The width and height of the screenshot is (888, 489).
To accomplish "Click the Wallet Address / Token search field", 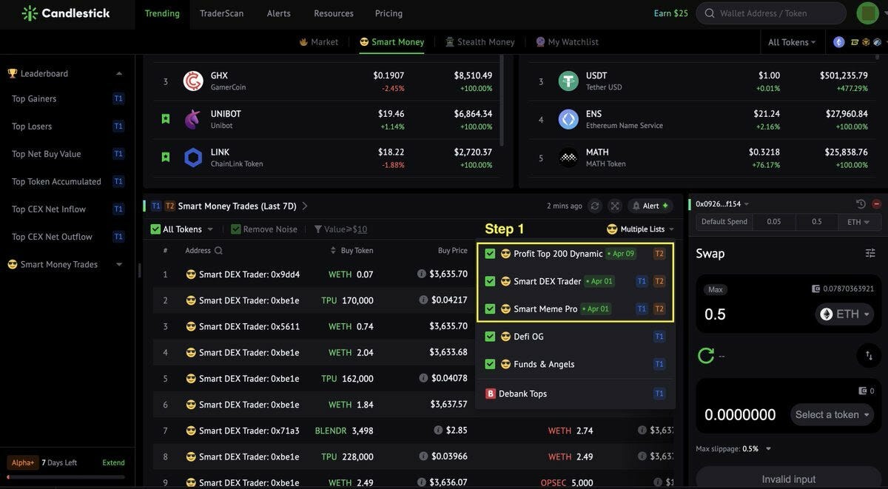I will point(772,13).
